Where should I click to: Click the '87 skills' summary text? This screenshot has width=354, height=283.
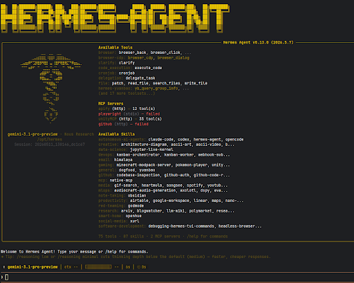[133, 236]
